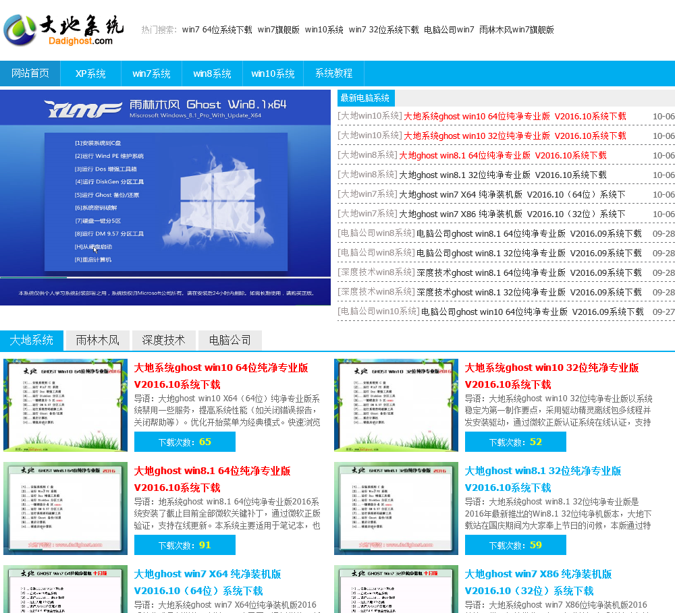Click card title 大地系统ghost win10 64位纯净专业版

coord(221,376)
